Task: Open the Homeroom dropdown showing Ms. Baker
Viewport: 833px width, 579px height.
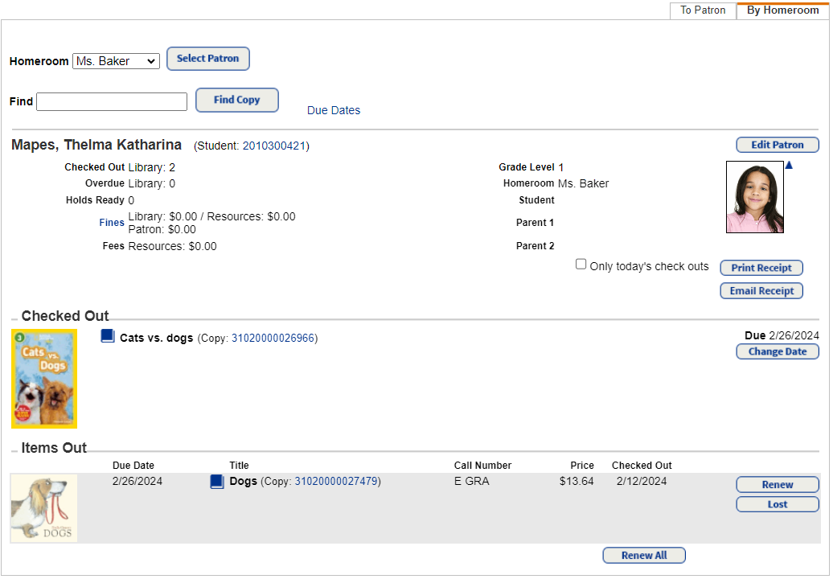Action: click(116, 60)
